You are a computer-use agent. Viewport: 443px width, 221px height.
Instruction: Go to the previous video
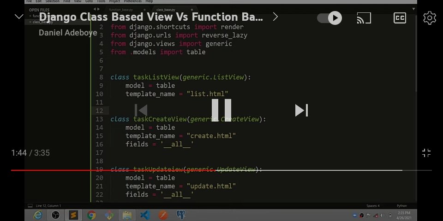(141, 110)
